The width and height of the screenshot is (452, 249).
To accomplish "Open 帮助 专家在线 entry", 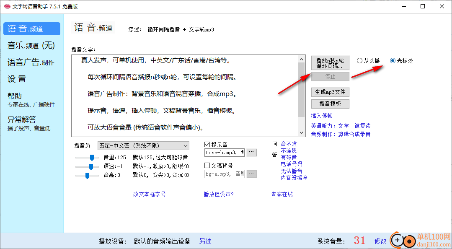I will [x=31, y=100].
